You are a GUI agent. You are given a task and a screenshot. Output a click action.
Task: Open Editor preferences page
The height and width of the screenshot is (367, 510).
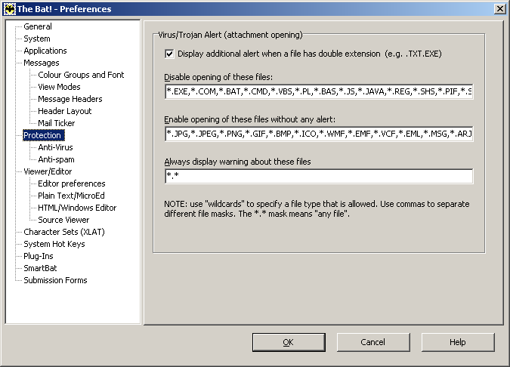pyautogui.click(x=72, y=183)
